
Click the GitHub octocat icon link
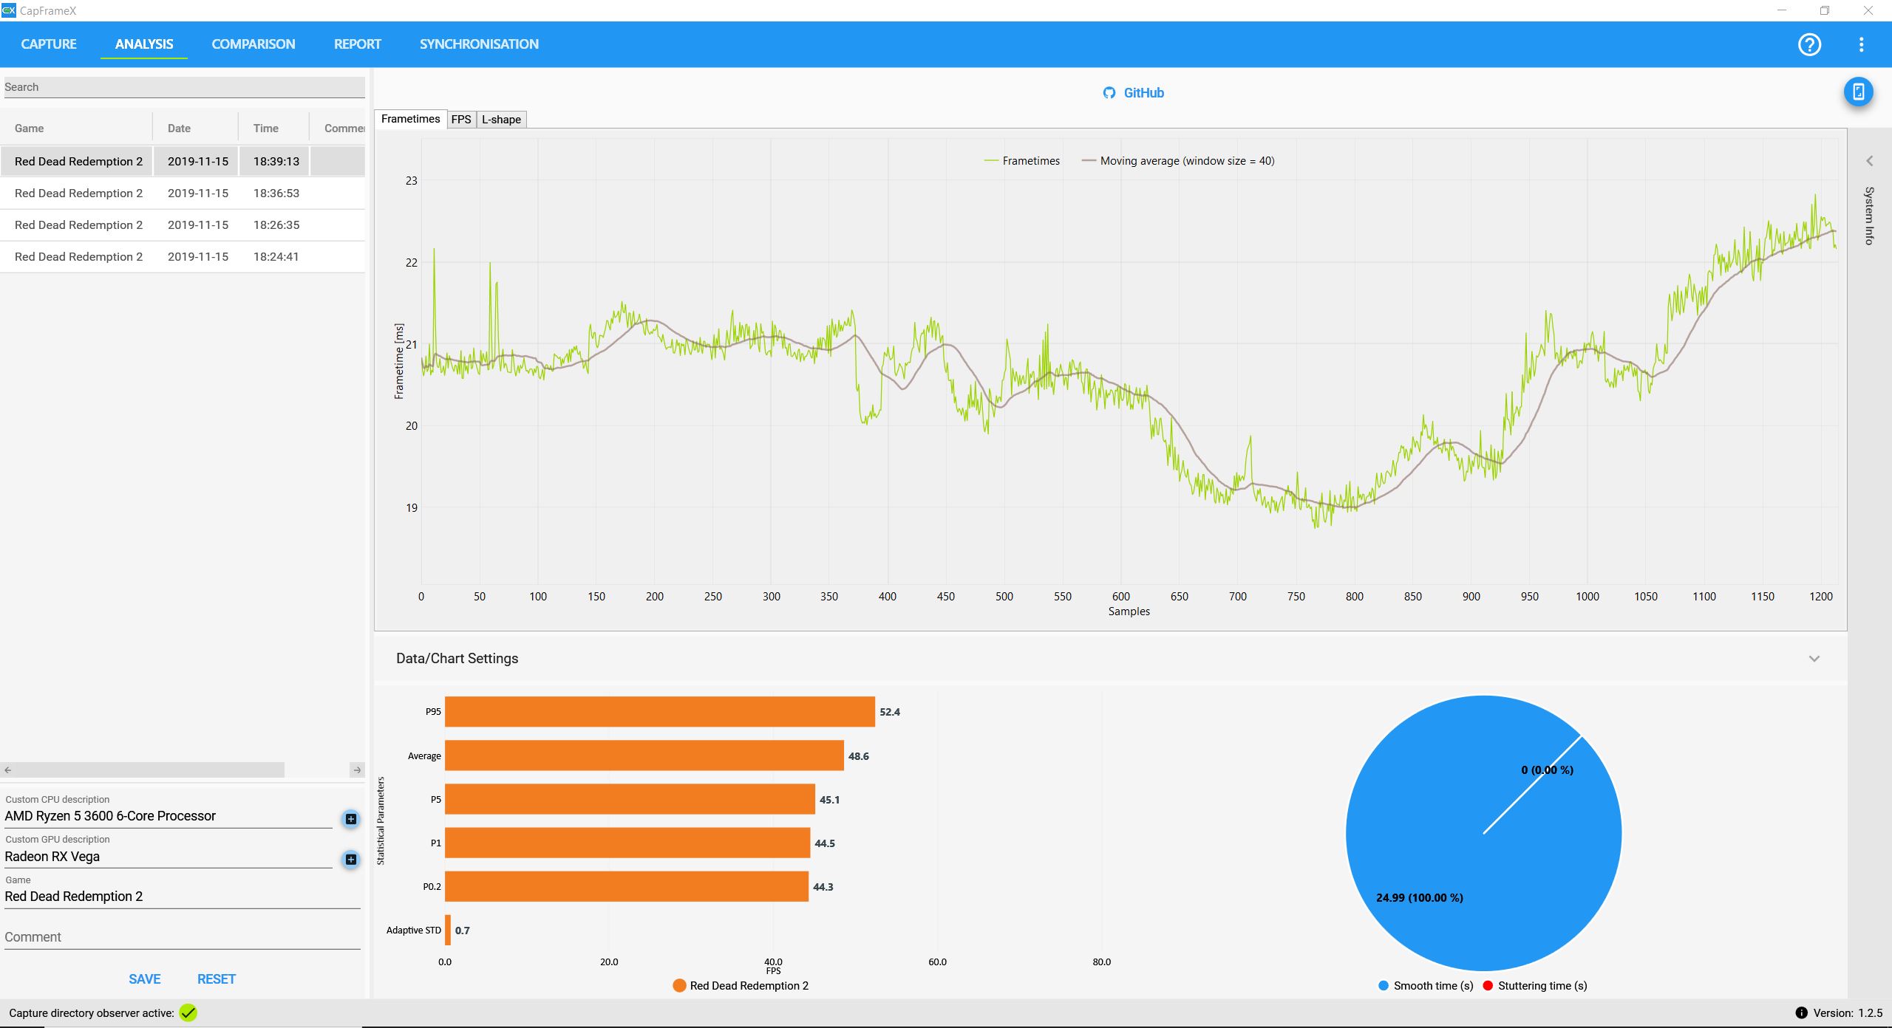coord(1109,93)
